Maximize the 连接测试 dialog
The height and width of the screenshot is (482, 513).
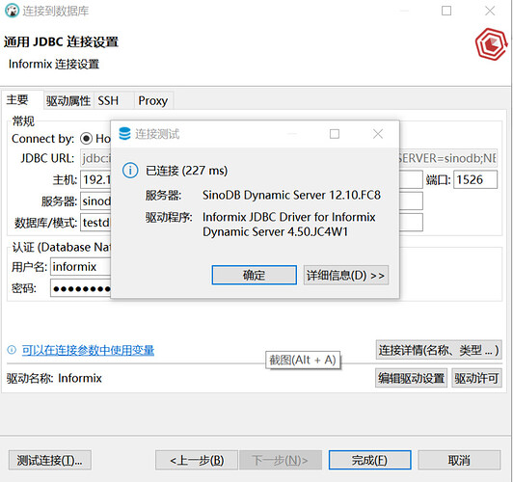point(335,134)
